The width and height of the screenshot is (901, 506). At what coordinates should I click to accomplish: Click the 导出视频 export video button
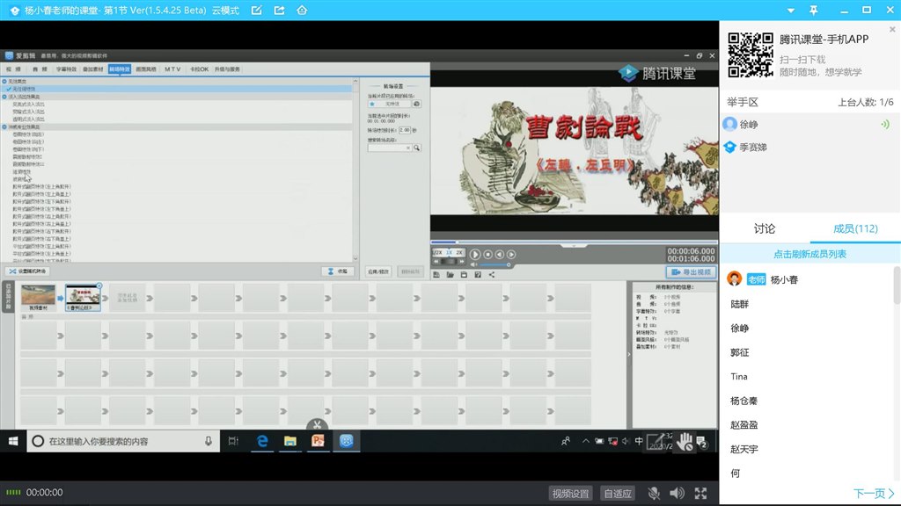(692, 272)
